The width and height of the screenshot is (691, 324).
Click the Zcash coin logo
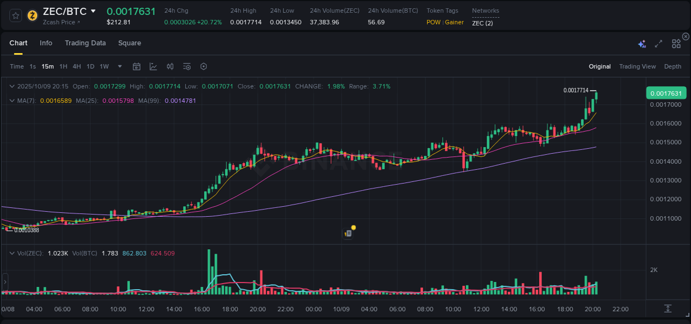[x=32, y=15]
